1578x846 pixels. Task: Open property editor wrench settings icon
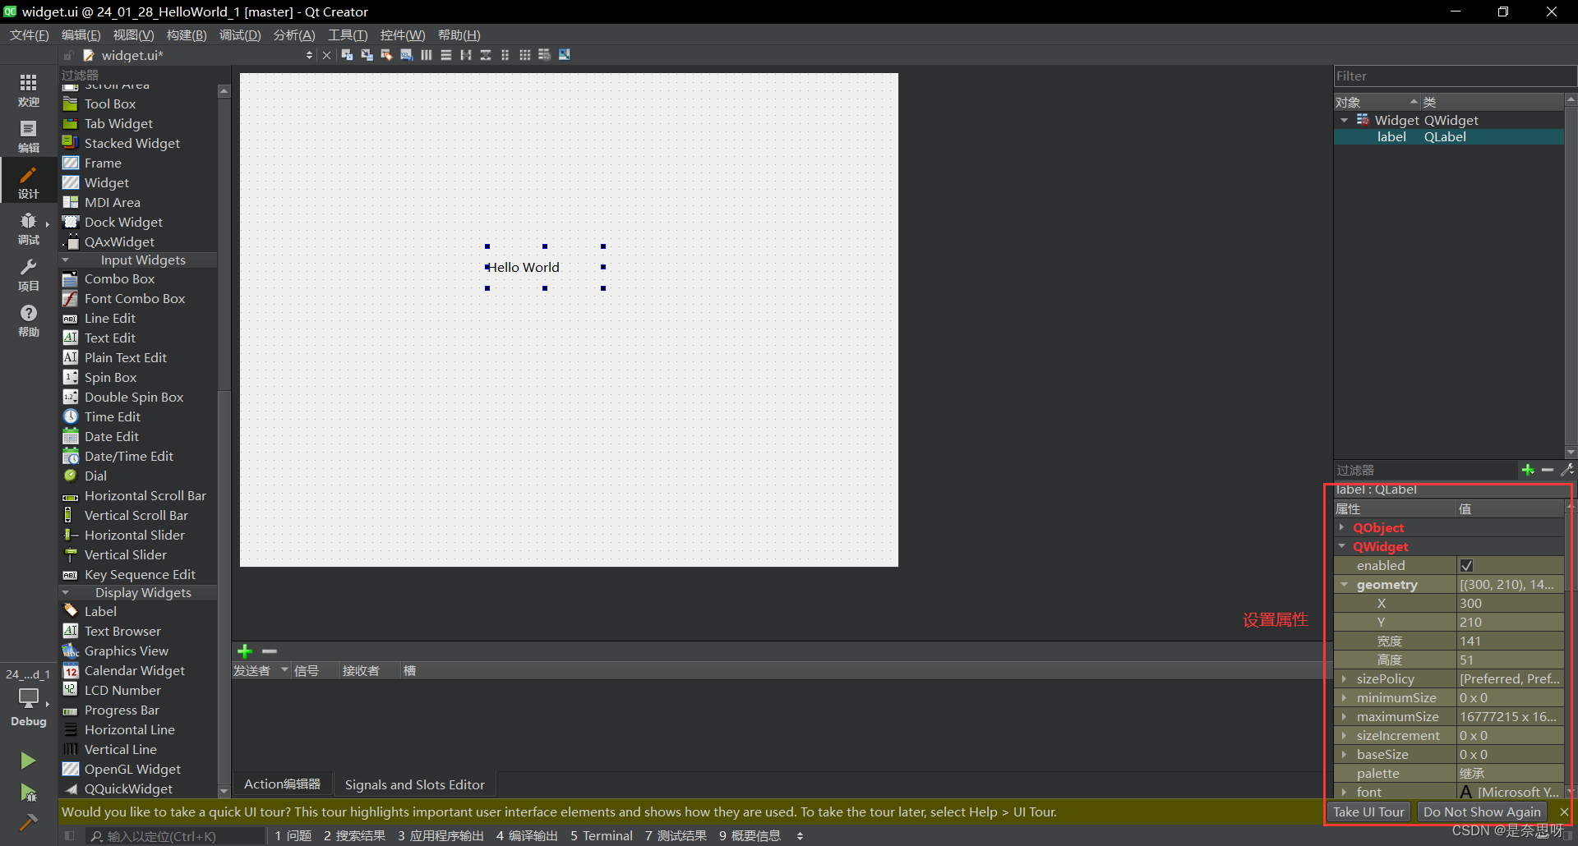pyautogui.click(x=1567, y=470)
